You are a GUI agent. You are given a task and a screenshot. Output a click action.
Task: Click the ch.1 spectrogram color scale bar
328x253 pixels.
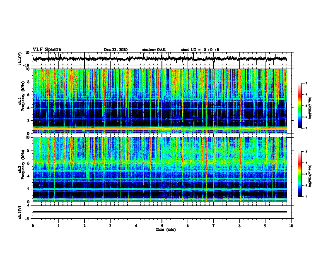(x=300, y=106)
